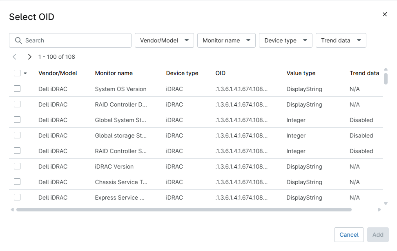Expand the Device type filter dropdown

[x=285, y=40]
